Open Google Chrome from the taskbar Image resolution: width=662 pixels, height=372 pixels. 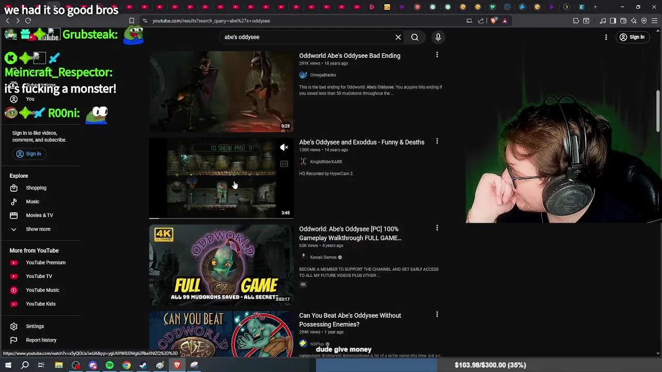pos(126,365)
